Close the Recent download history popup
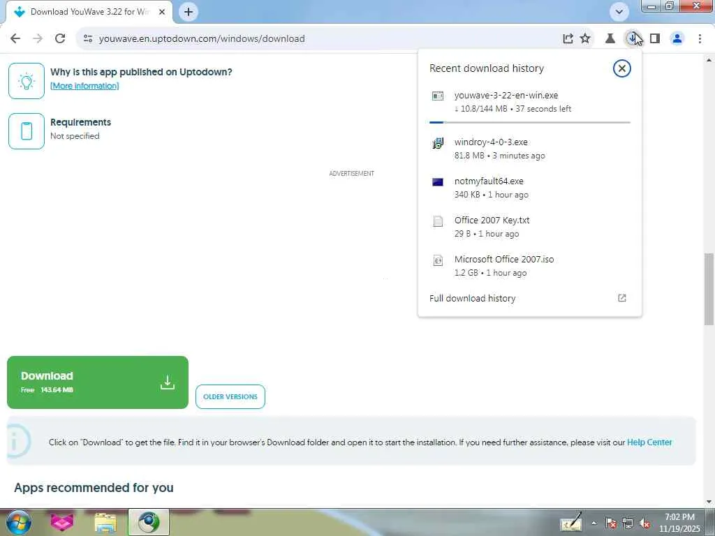The image size is (715, 536). (x=621, y=68)
